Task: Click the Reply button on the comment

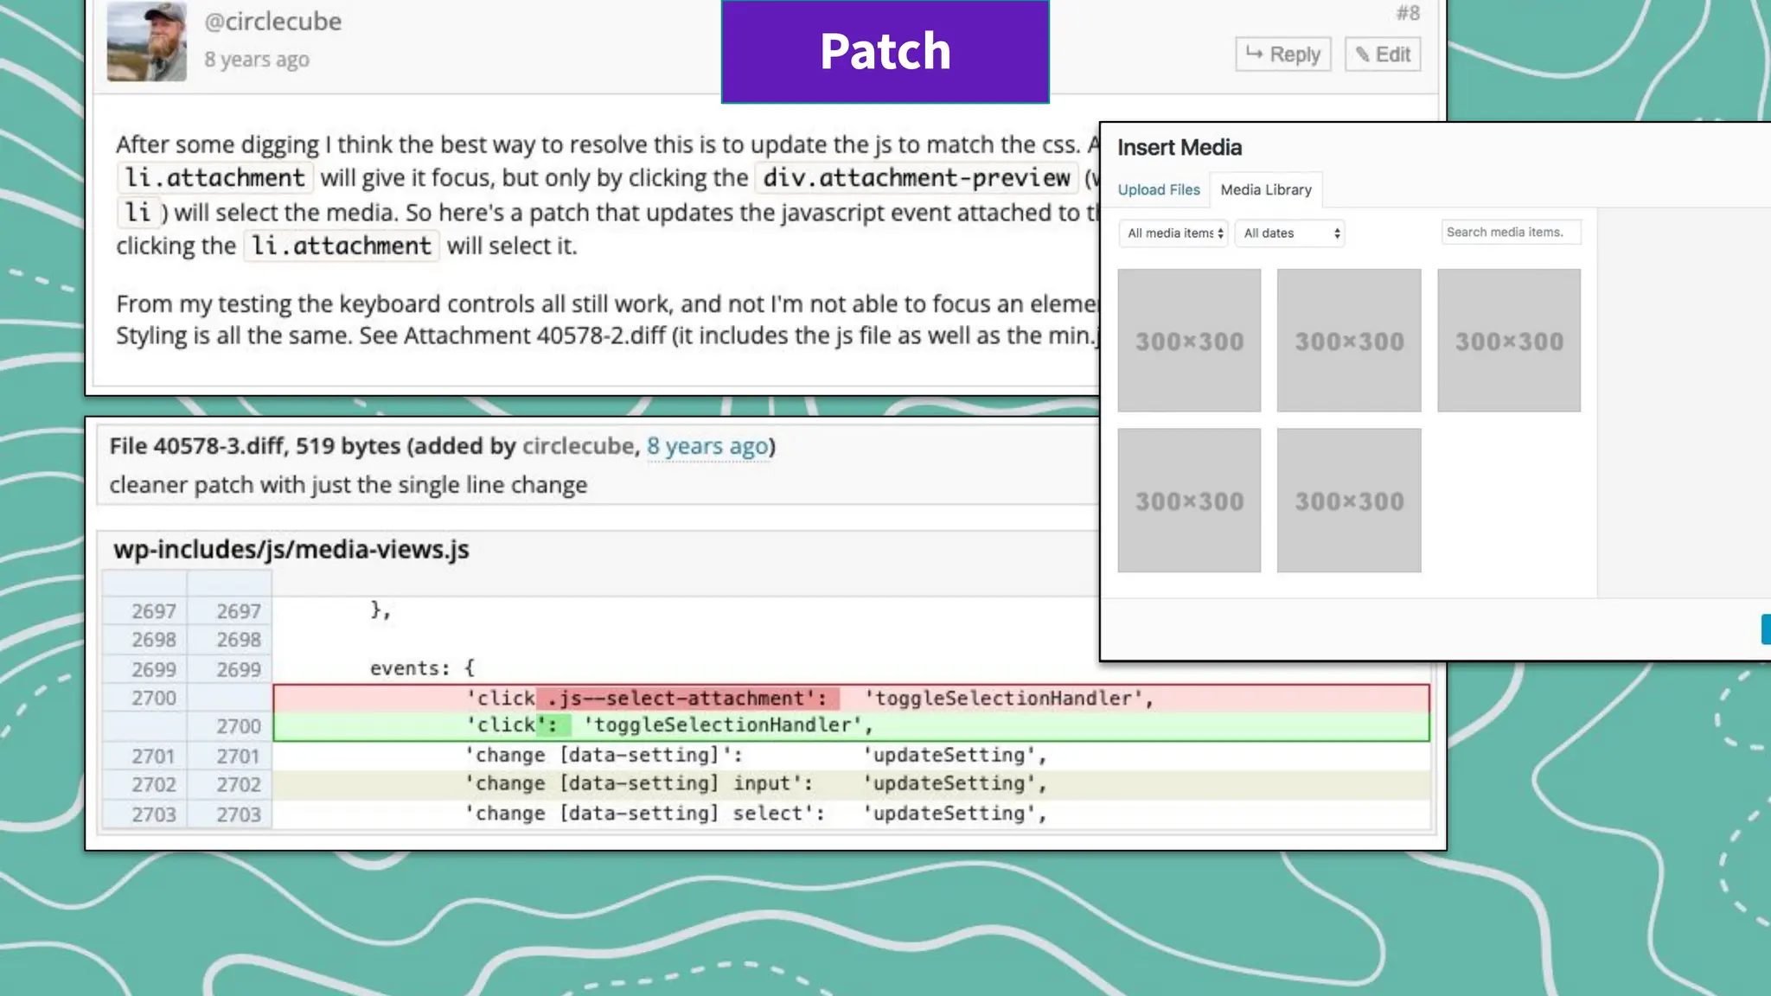Action: [x=1282, y=54]
